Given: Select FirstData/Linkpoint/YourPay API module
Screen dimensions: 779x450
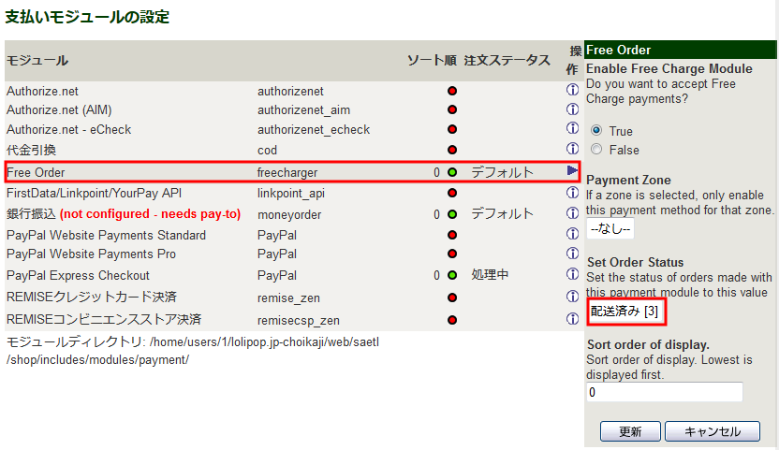Looking at the screenshot, I should 94,194.
